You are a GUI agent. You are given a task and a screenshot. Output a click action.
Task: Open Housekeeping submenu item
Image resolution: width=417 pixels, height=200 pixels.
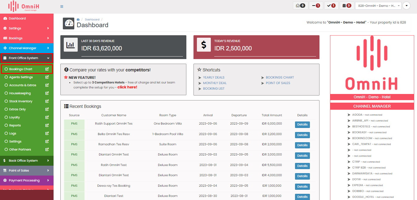coord(20,93)
